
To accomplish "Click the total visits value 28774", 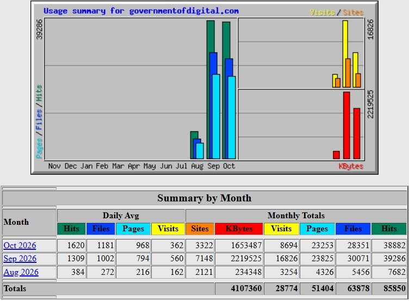I will point(287,288).
